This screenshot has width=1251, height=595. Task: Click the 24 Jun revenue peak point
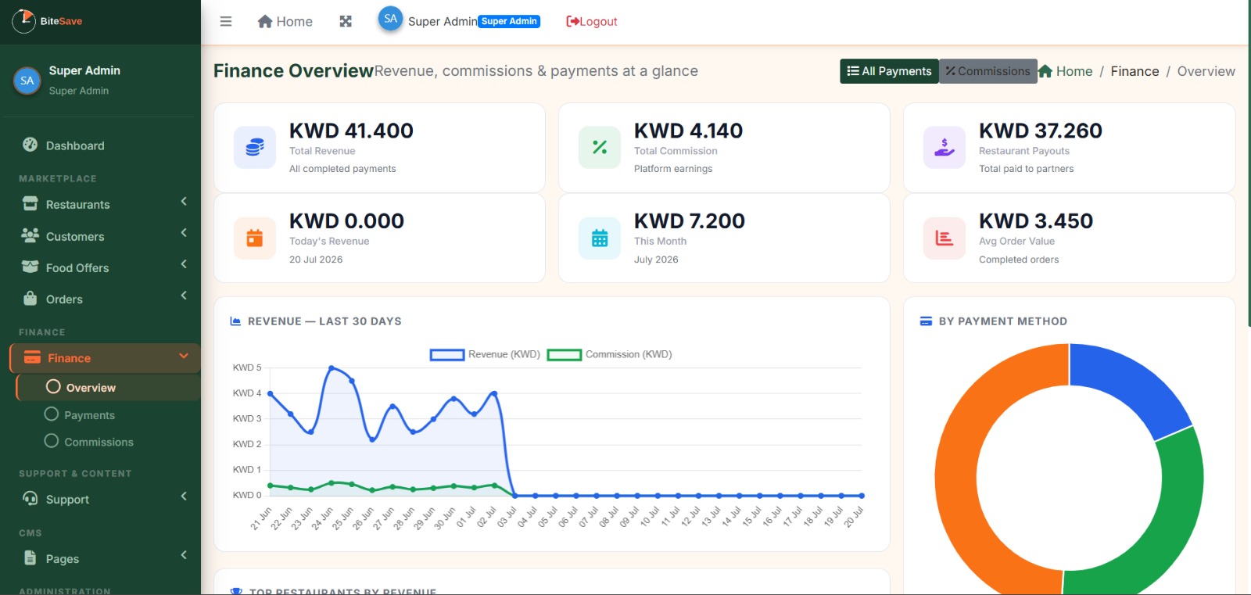(x=332, y=367)
